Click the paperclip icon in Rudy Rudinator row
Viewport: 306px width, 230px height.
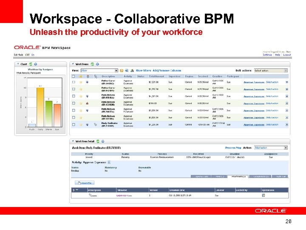click(x=96, y=124)
